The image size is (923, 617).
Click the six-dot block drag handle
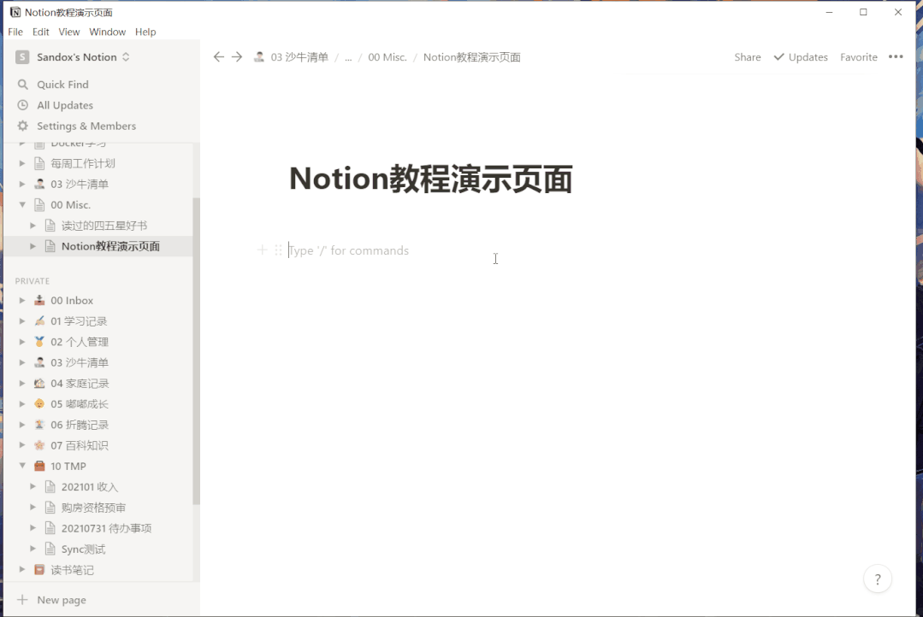(278, 250)
